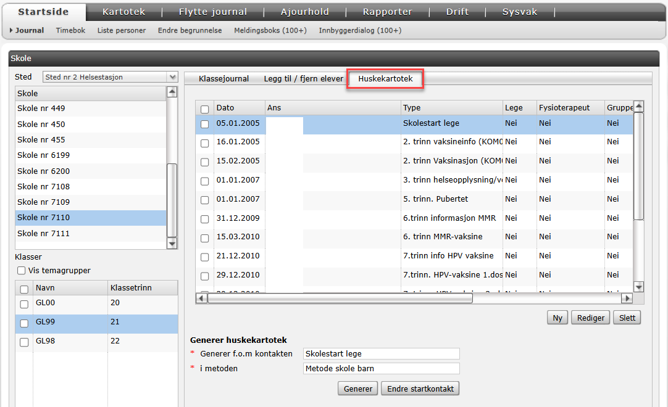Open the Sted dropdown list
The image size is (668, 407).
click(x=172, y=77)
